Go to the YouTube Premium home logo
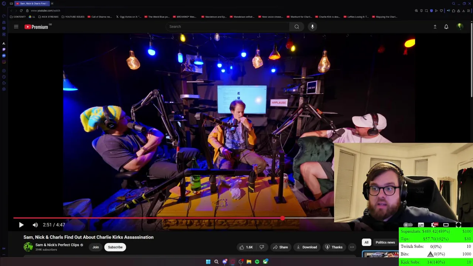 pos(36,27)
